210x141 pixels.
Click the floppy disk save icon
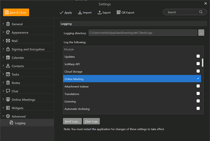tap(7, 12)
